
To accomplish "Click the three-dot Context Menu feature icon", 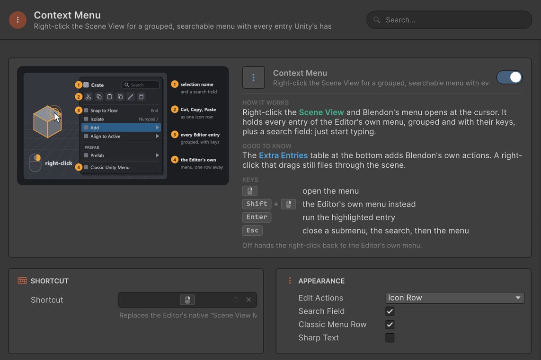I will 253,77.
